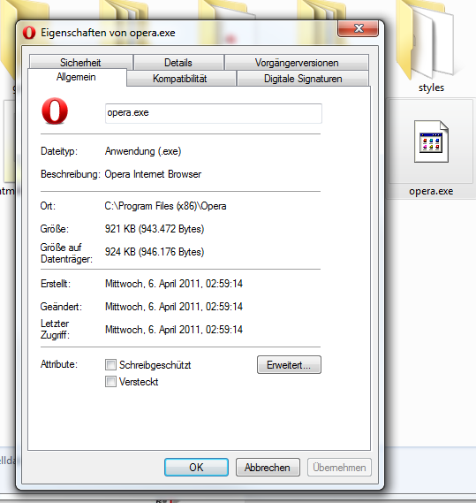Switch to the Vorgängerversionen tab
476x503 pixels.
(x=297, y=62)
